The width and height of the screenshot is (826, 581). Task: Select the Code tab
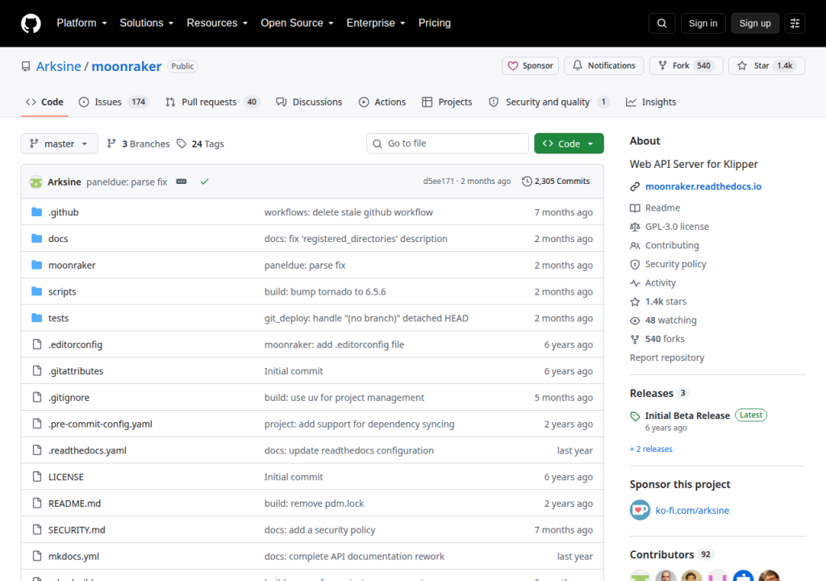tap(45, 102)
